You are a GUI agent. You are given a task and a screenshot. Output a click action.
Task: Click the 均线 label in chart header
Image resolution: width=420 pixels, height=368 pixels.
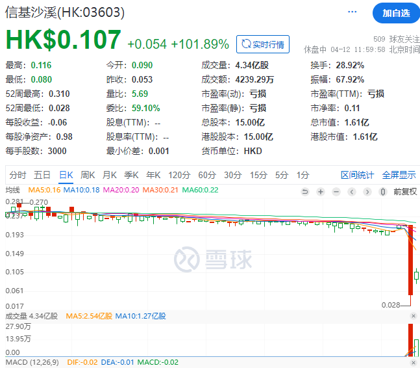pos(12,190)
